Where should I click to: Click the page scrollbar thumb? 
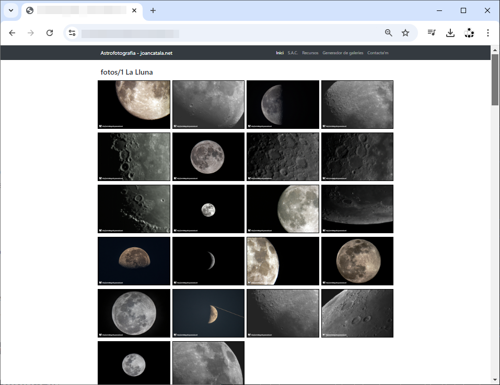click(x=495, y=80)
